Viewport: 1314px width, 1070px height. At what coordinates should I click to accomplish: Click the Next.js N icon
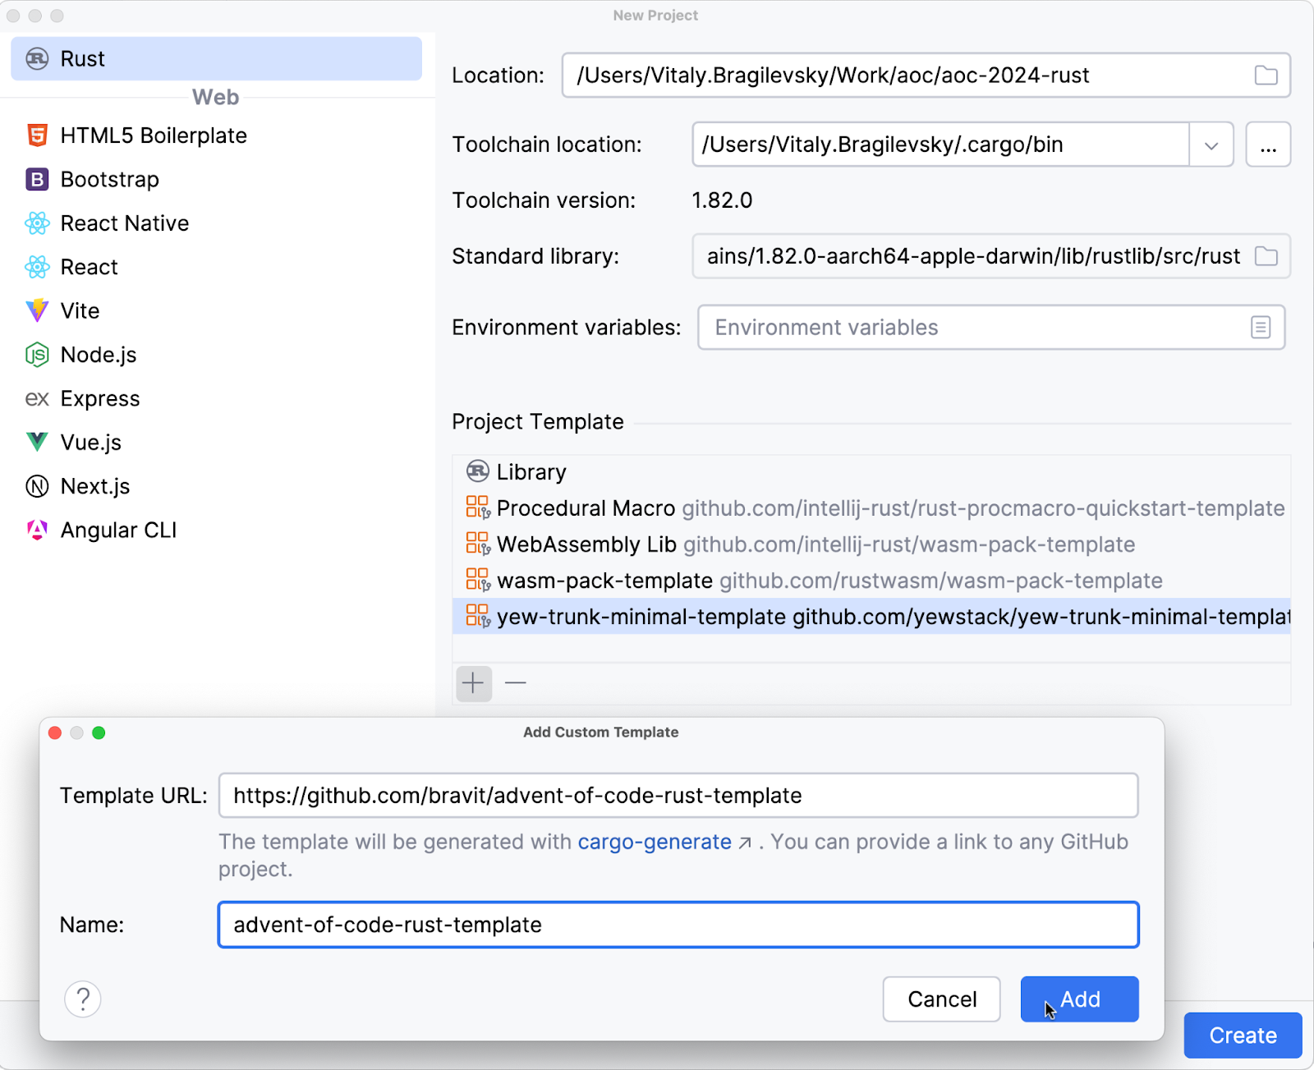[x=37, y=486]
